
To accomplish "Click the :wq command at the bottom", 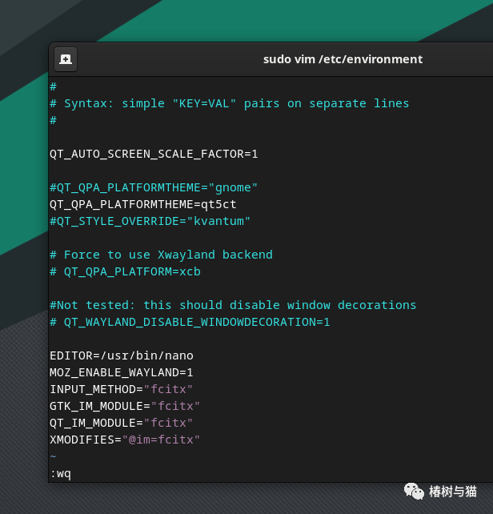I will point(61,474).
